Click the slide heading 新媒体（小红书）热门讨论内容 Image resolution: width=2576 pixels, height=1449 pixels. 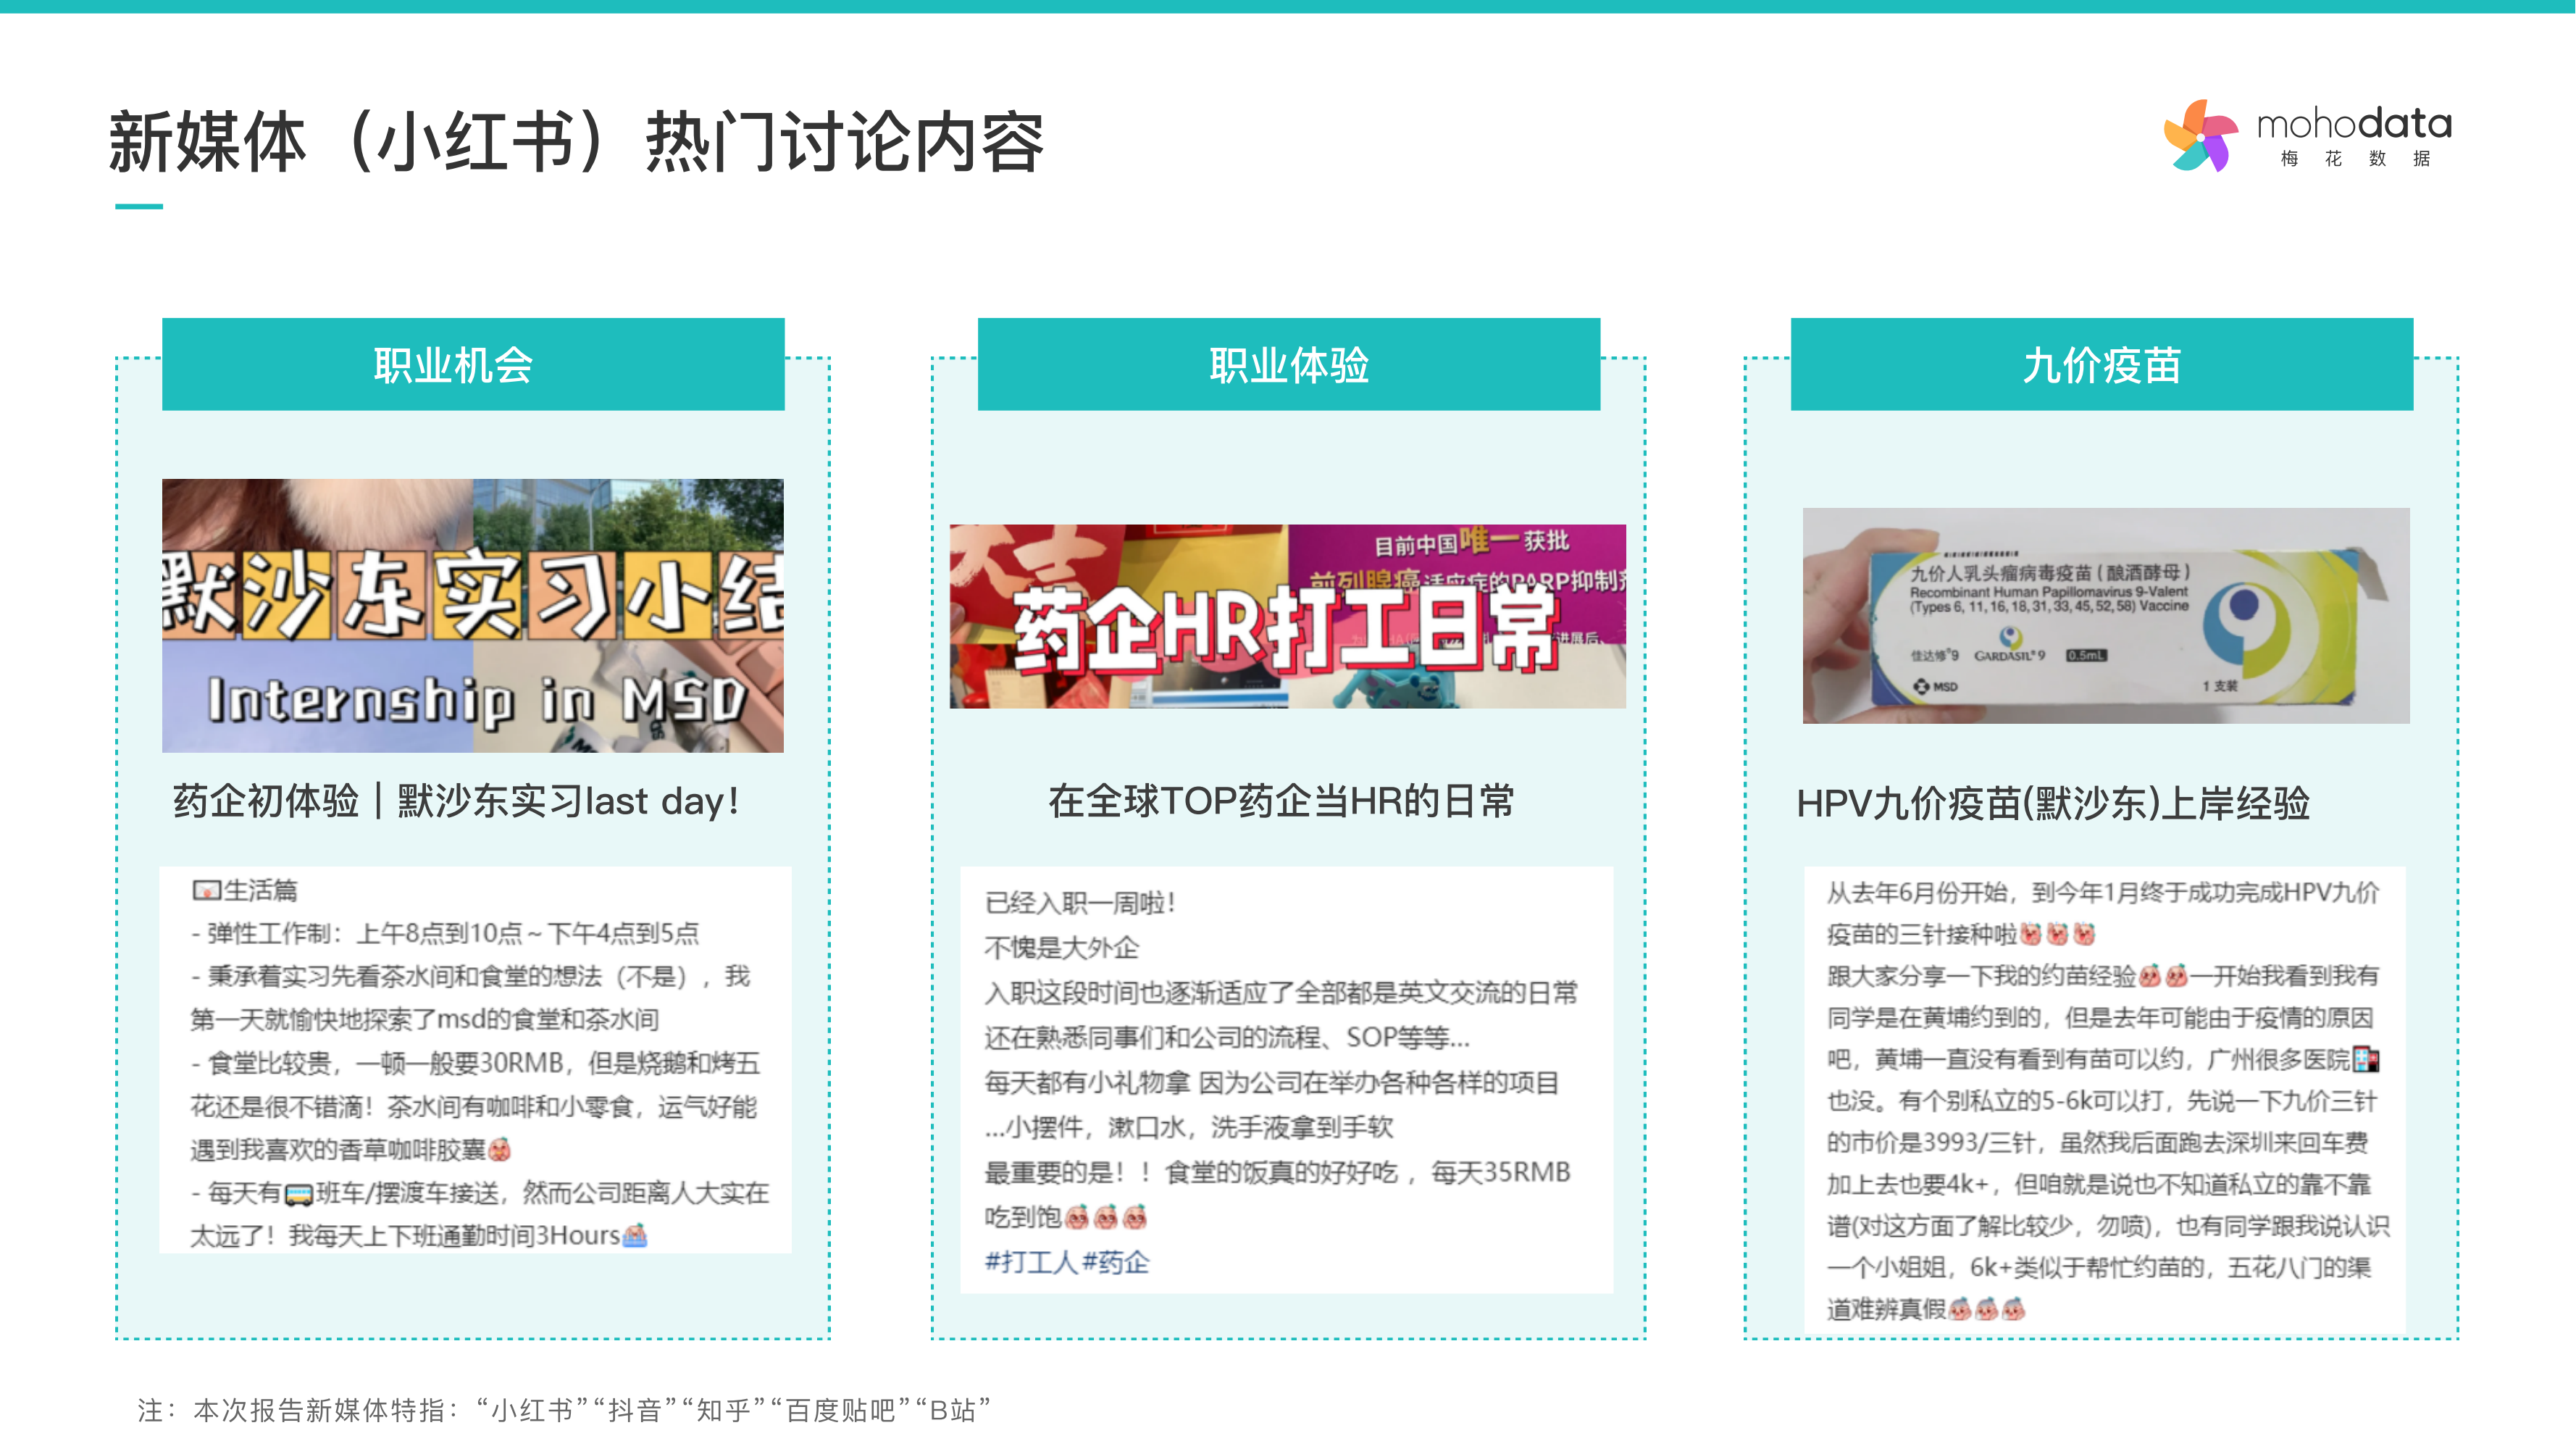[x=576, y=141]
